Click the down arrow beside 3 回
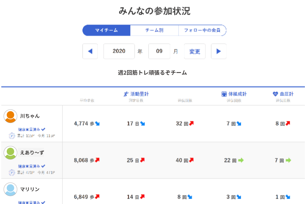 point(239,197)
